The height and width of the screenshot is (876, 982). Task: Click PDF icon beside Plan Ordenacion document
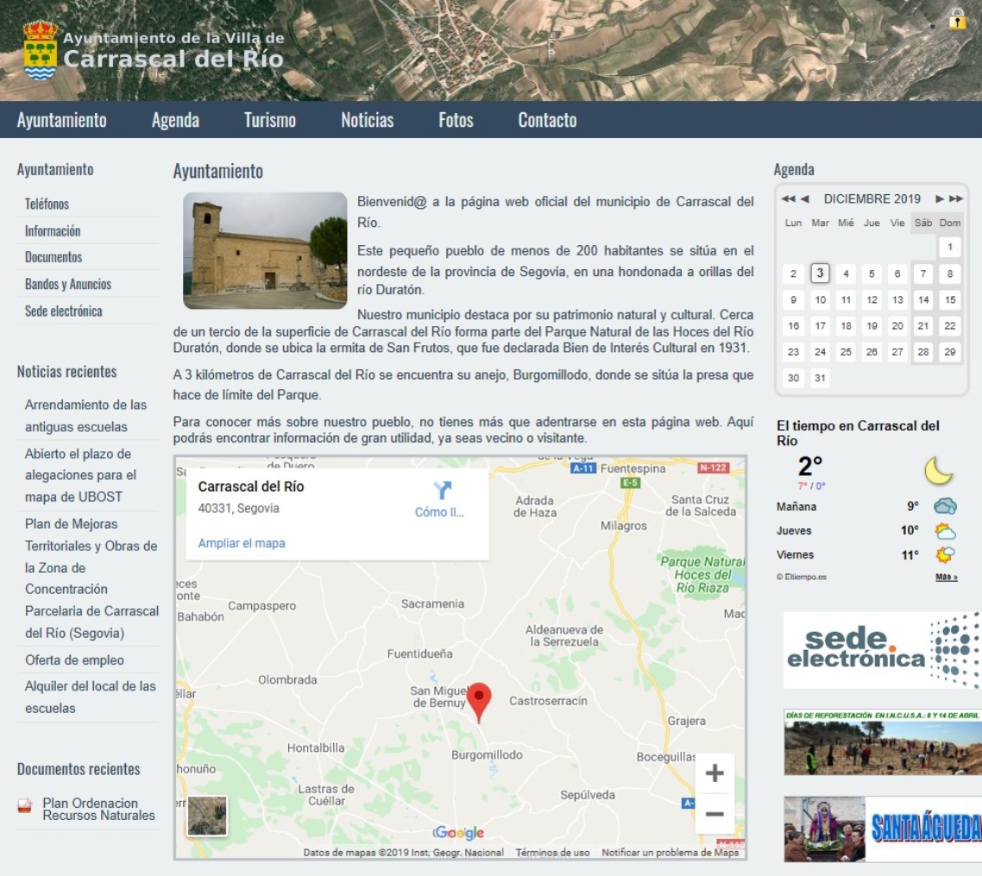25,806
